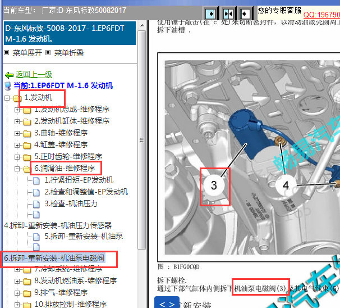Click folder icon of 2.发动机缸体-维修程序

[x=27, y=122]
